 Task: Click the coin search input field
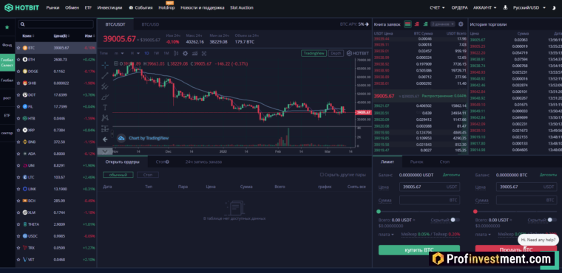coord(56,24)
